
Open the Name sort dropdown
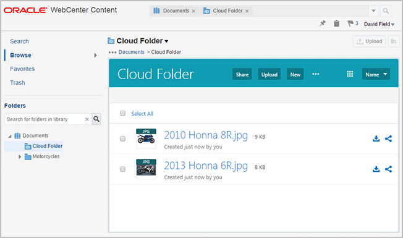(x=376, y=74)
